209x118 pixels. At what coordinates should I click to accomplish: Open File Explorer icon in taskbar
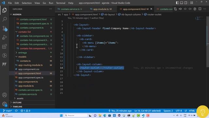click(100, 115)
